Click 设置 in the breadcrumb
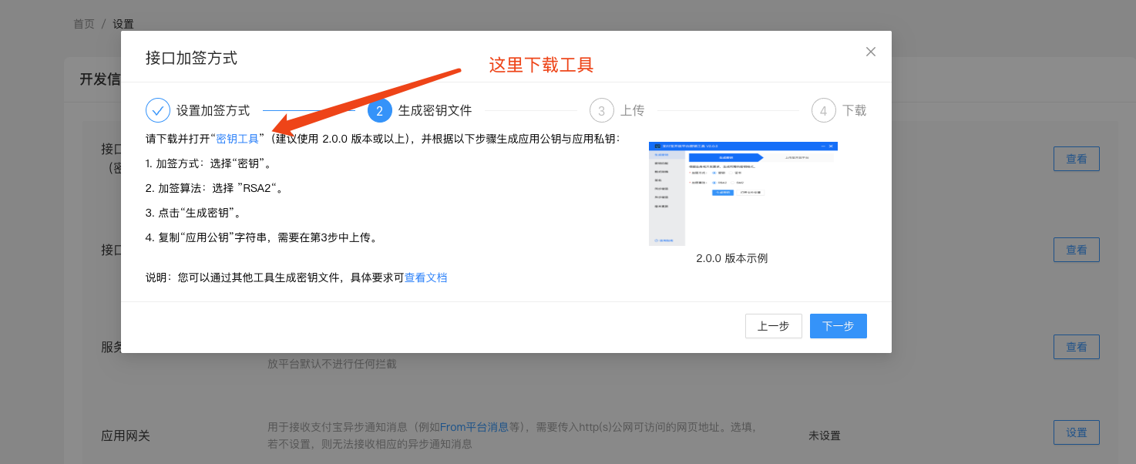 (x=123, y=24)
